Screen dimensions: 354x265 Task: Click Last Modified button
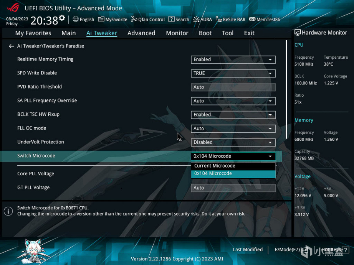click(248, 250)
